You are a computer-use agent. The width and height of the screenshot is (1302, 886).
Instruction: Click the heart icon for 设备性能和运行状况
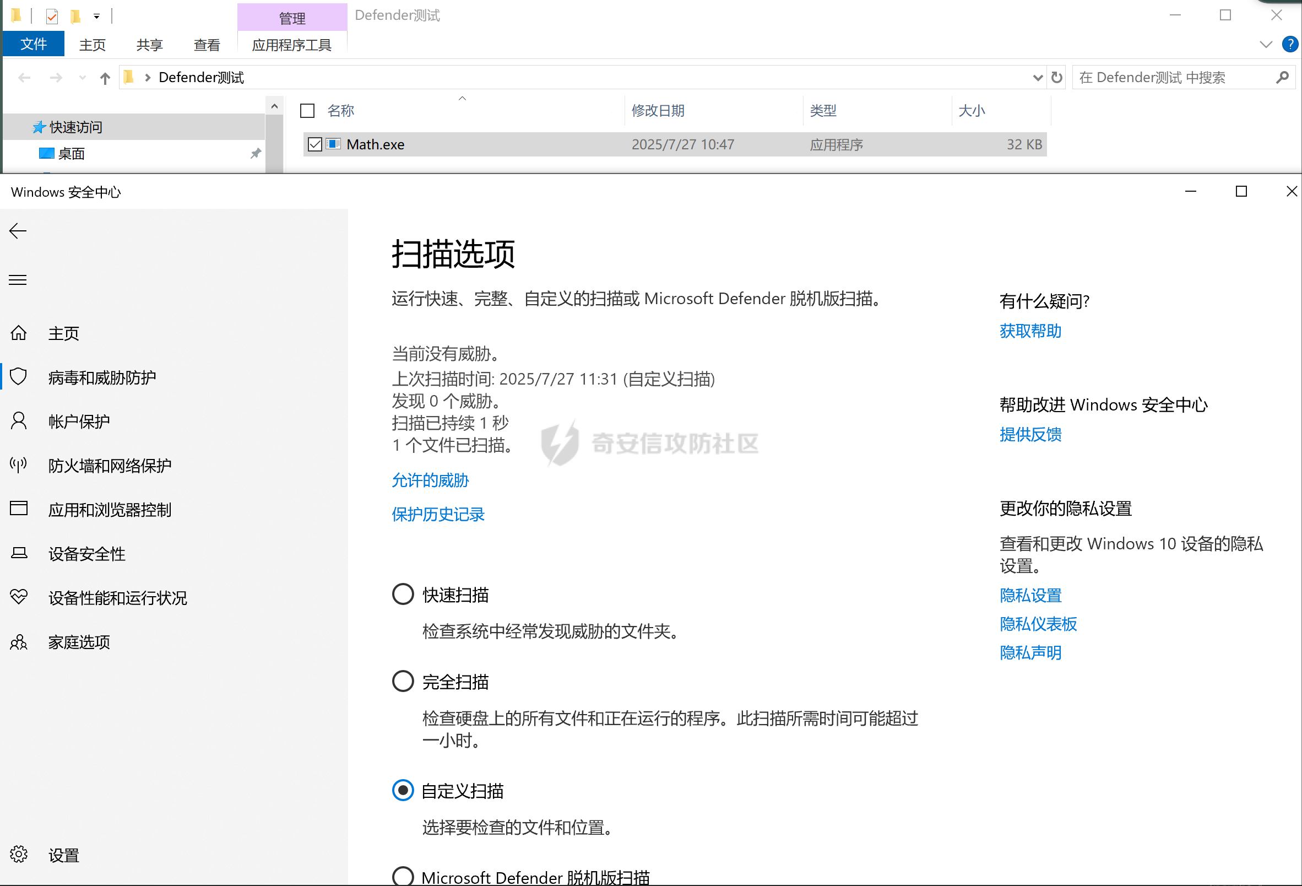pyautogui.click(x=19, y=596)
